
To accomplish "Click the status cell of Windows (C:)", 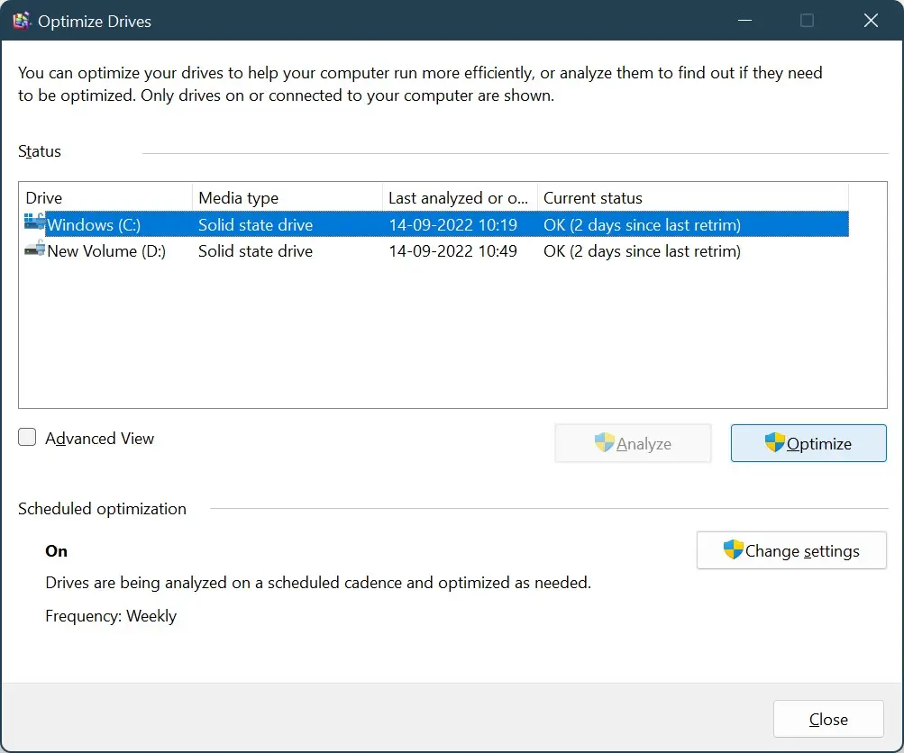I will [x=642, y=224].
